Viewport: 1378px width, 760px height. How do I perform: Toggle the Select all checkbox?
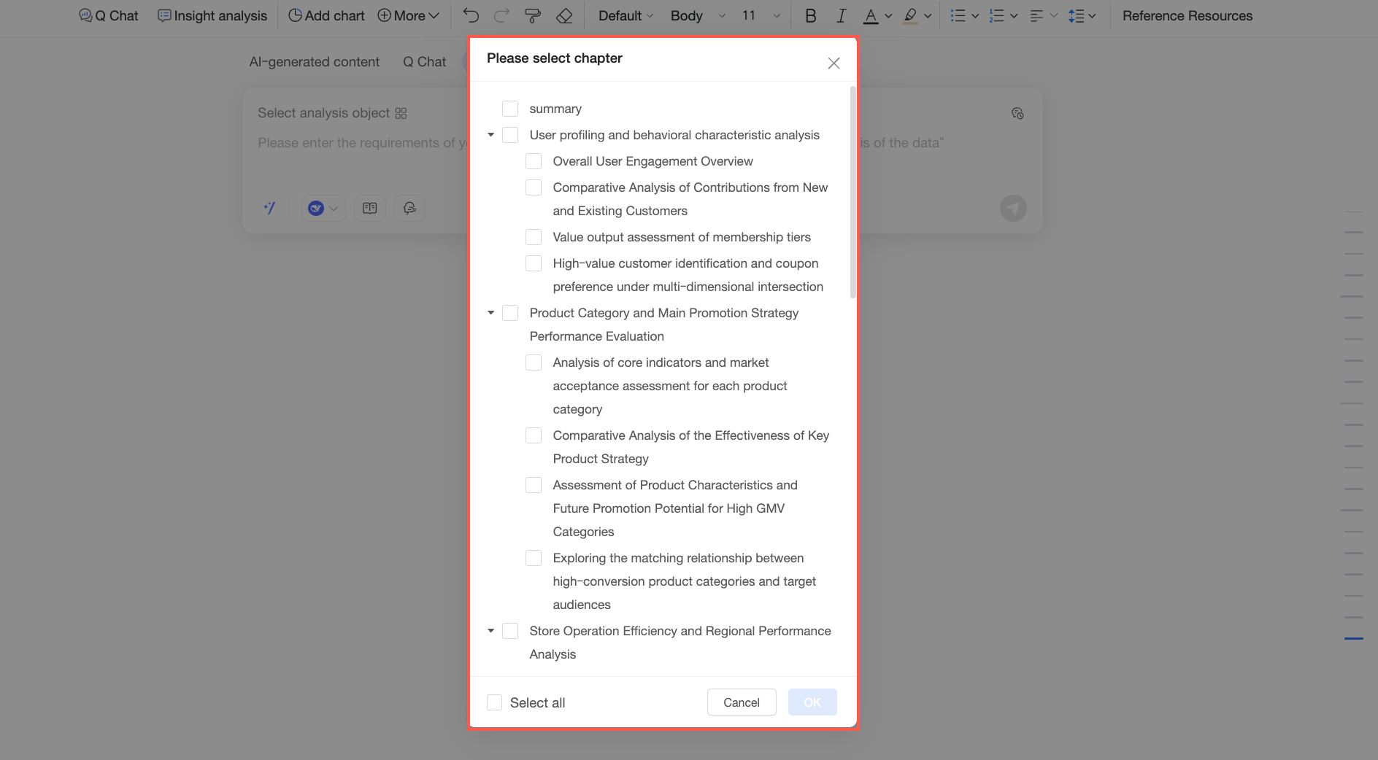[494, 702]
